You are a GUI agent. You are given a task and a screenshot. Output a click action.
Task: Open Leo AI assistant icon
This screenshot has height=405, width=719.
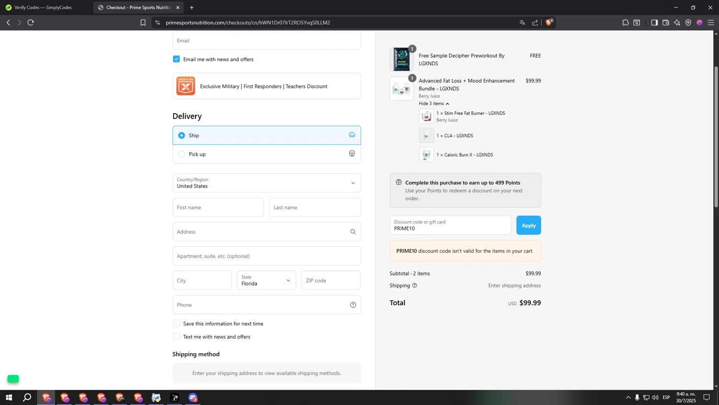click(677, 23)
